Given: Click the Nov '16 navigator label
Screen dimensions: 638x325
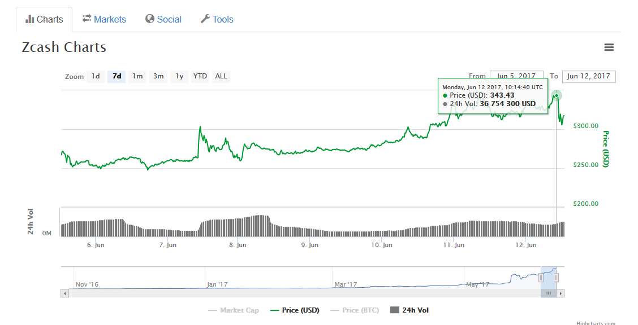Looking at the screenshot, I should coord(87,284).
